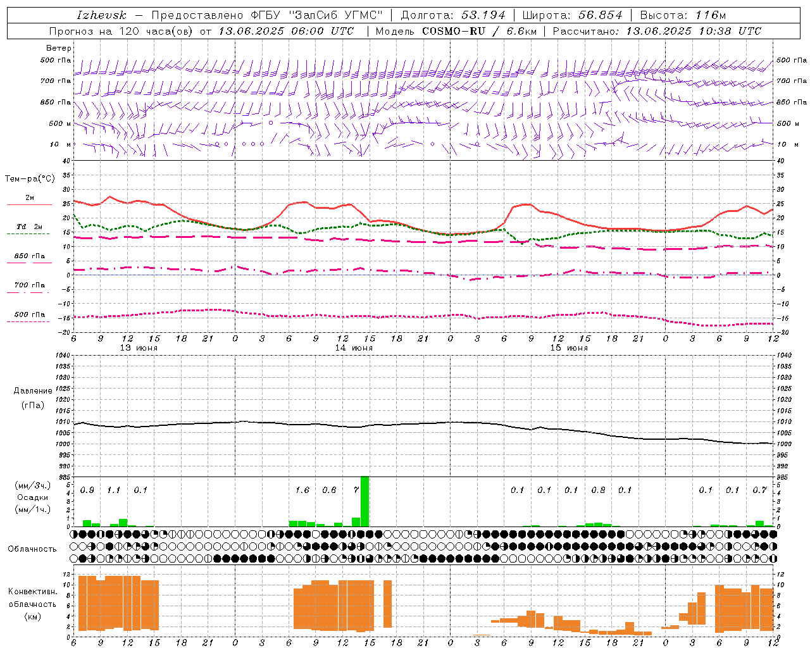Viewport: 810px width, 648px height.
Task: Click the model name "COSMO-RU / 6.6км"
Action: tap(480, 31)
